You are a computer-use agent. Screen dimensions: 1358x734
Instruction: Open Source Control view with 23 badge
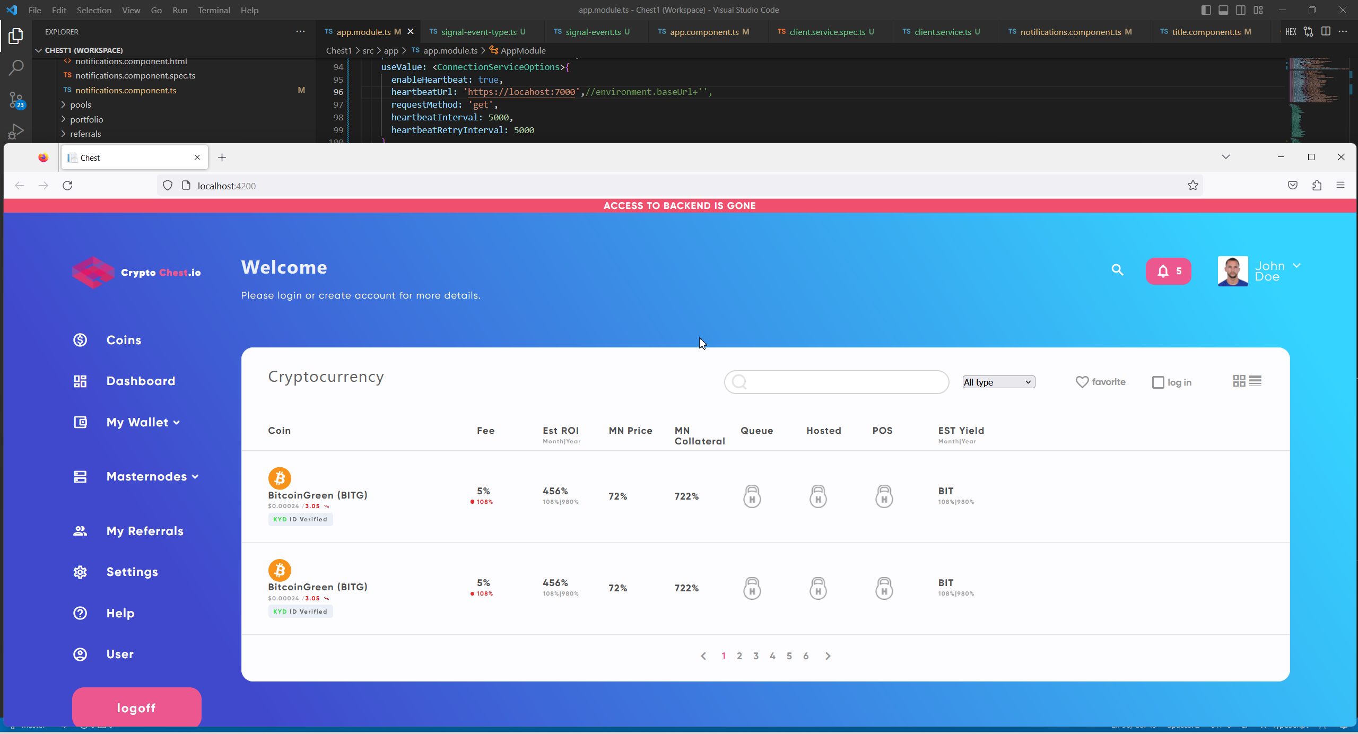click(16, 100)
